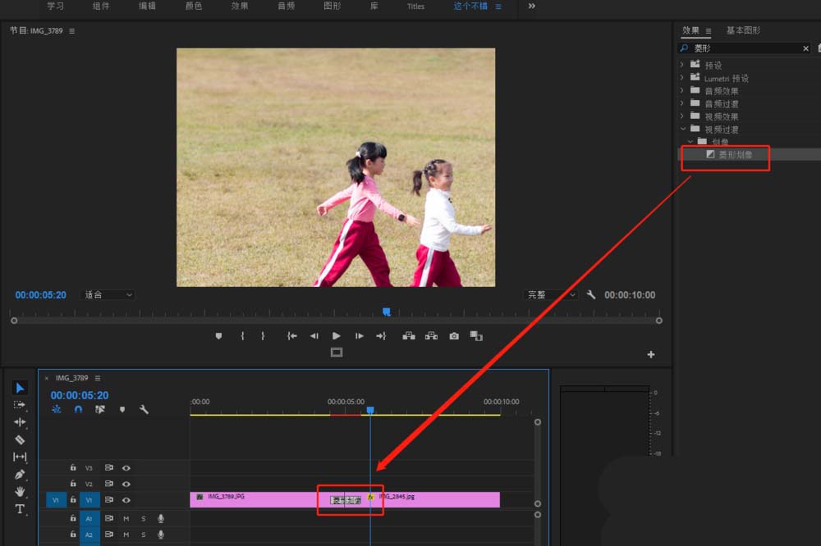Switch to the 基本图形 panel tab
821x546 pixels.
743,30
